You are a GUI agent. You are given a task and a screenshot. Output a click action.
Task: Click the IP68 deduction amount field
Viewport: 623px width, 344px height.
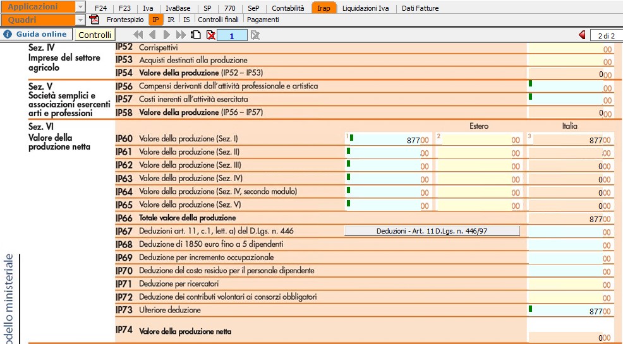point(570,245)
